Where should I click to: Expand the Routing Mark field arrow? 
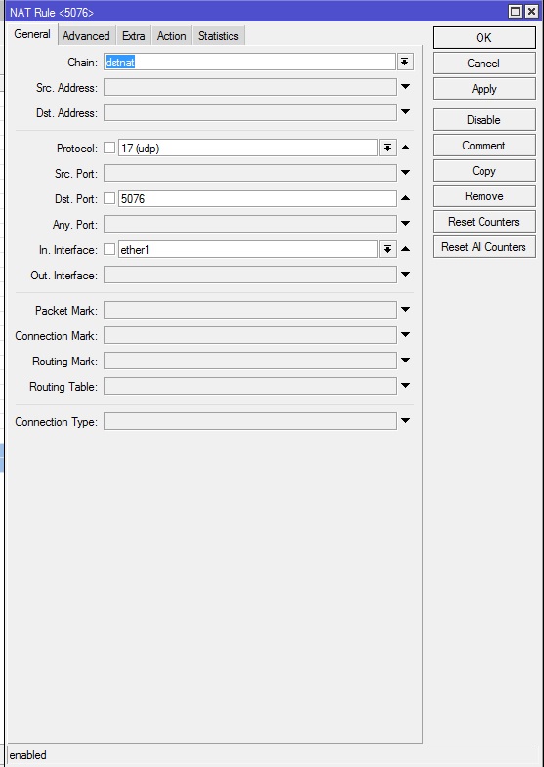pos(405,361)
